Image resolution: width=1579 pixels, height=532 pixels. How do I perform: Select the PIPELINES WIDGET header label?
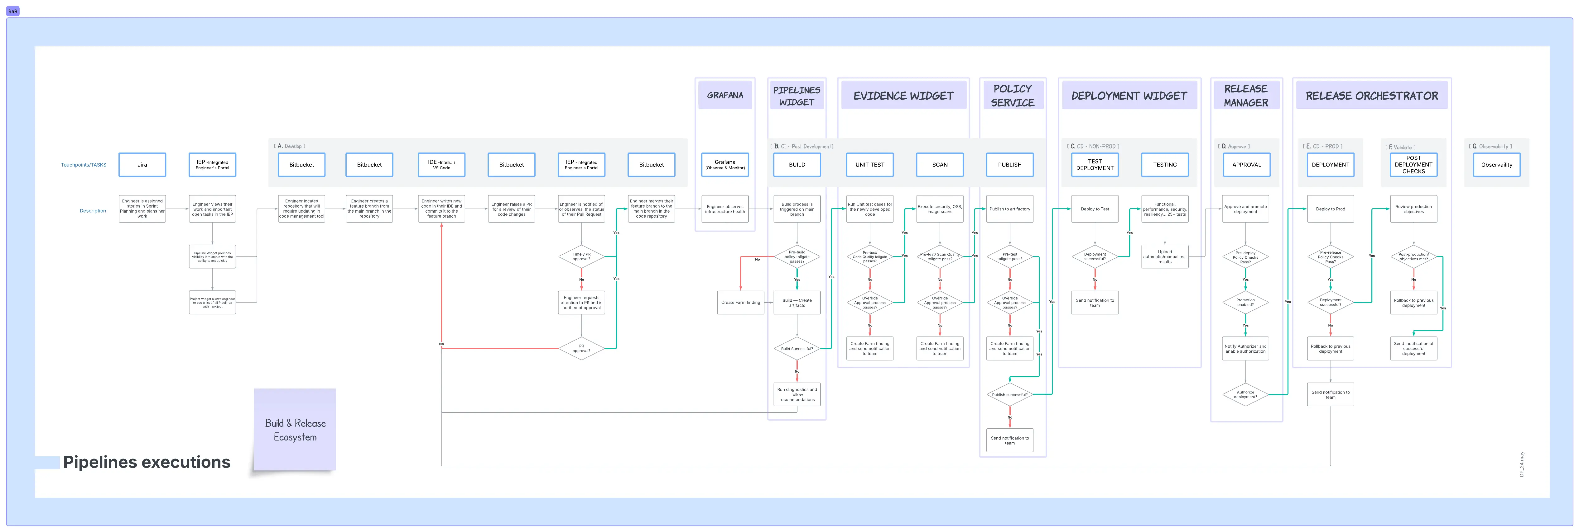[x=797, y=96]
